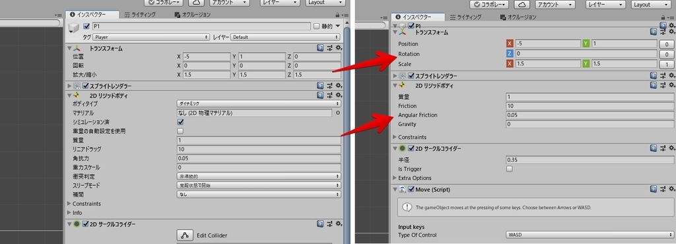Open the スリープモード dropdown
This screenshot has width=676, height=244.
[259, 185]
